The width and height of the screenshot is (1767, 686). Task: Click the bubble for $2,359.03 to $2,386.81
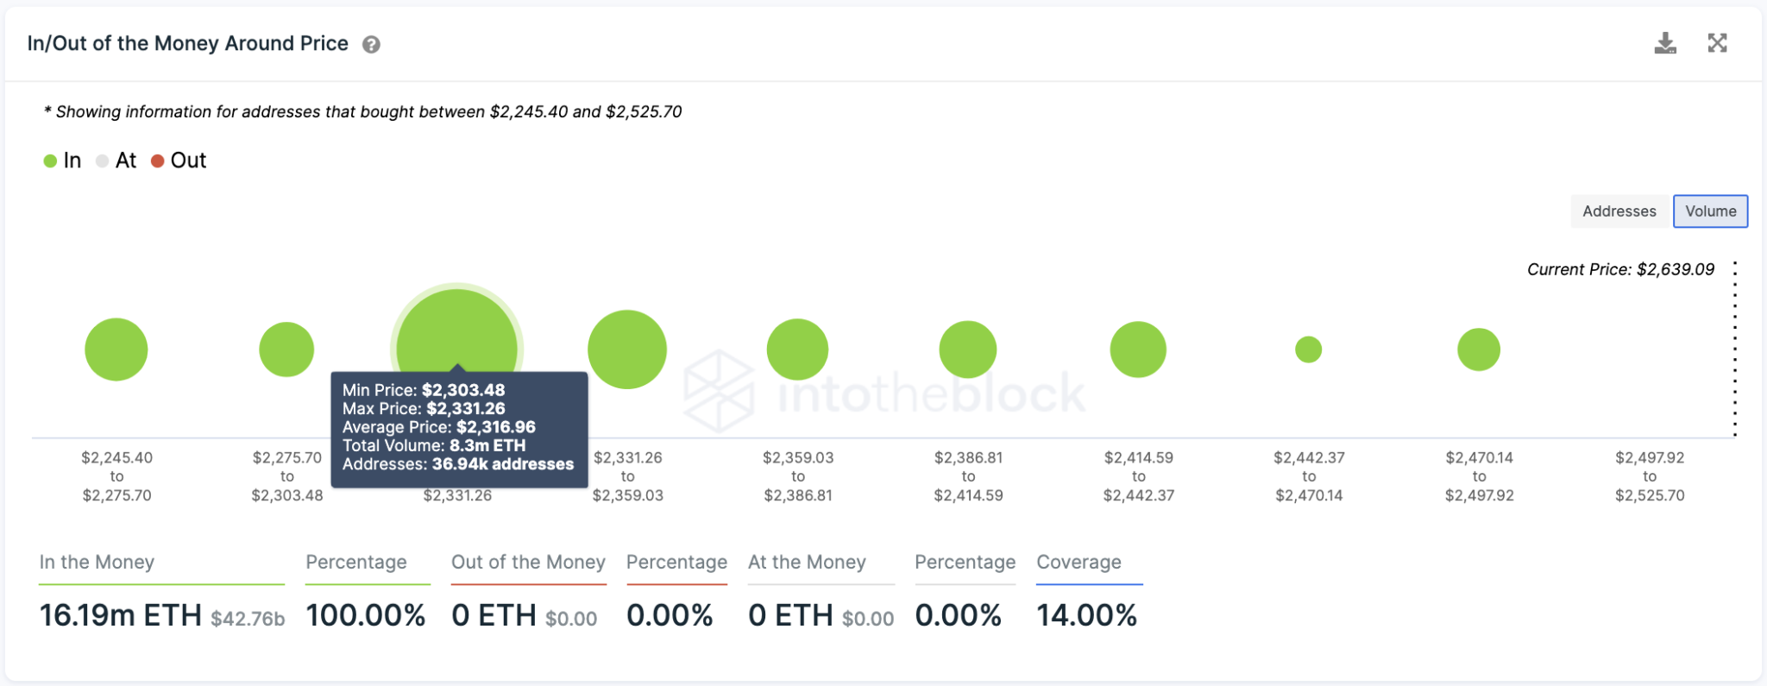point(797,349)
